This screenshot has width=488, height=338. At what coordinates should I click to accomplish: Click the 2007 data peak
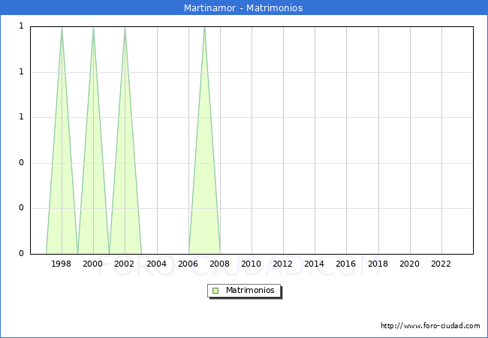pos(204,28)
